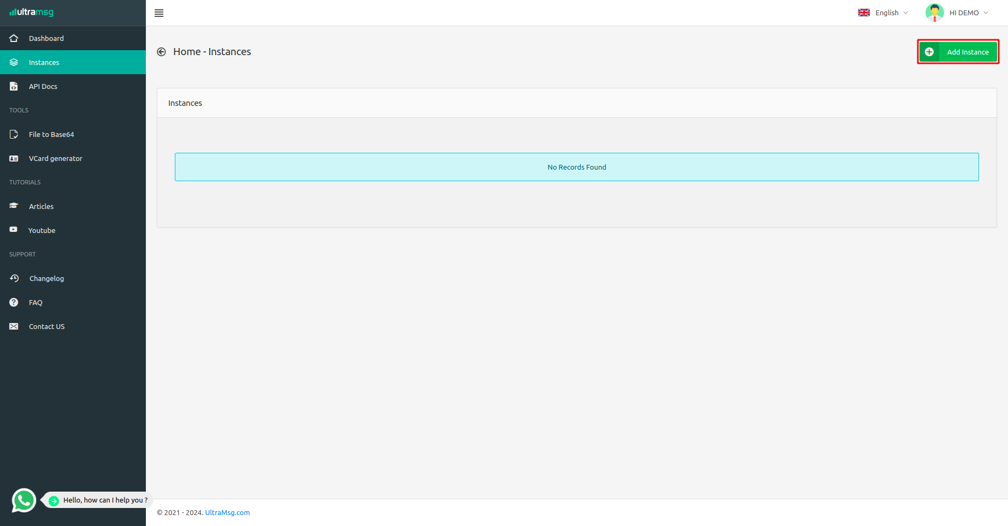Expand the HI DEMO user menu

957,13
